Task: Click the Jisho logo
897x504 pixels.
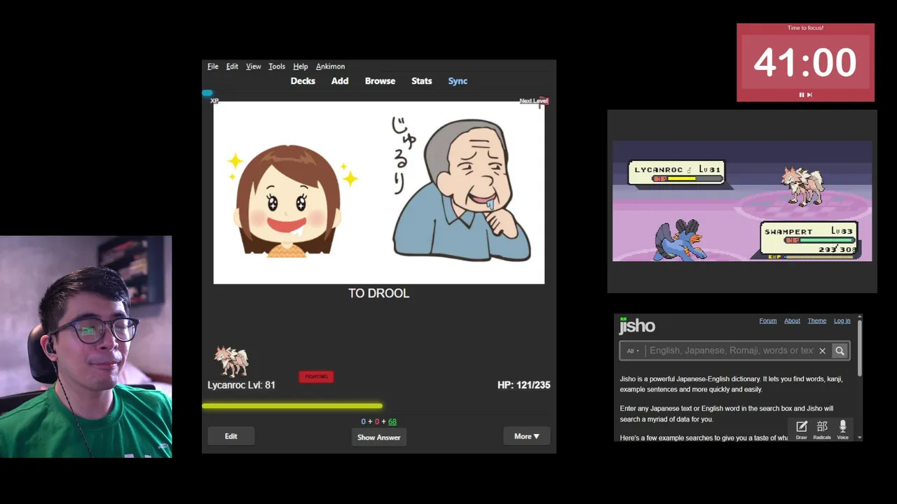Action: point(637,325)
